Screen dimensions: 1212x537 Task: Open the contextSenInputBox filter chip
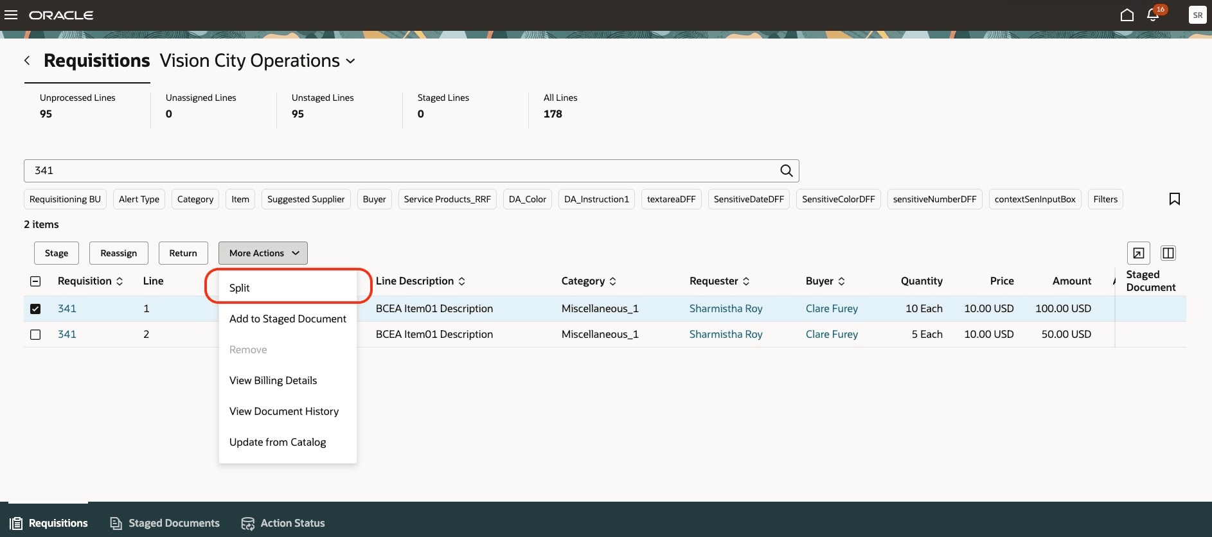[x=1035, y=199]
